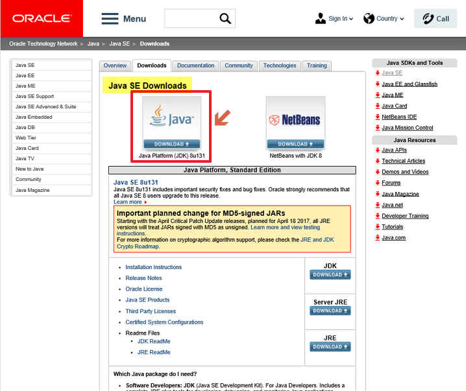The height and width of the screenshot is (391, 466).
Task: Select Java SE Advanced & Suite sidebar item
Action: pos(51,107)
